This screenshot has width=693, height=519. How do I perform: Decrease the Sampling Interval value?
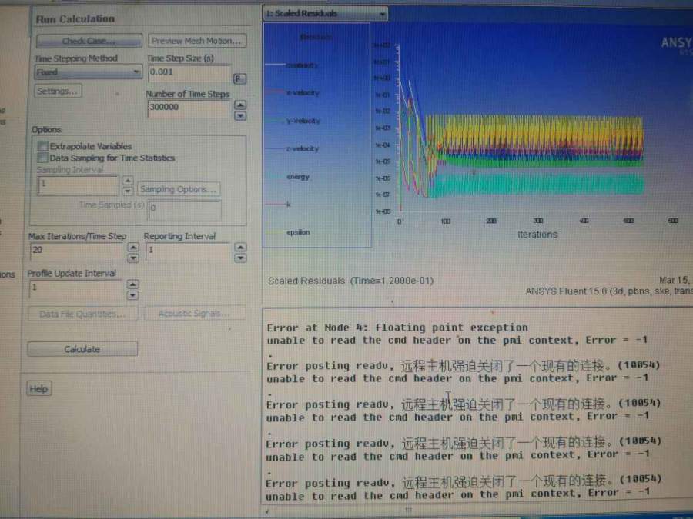(x=128, y=191)
